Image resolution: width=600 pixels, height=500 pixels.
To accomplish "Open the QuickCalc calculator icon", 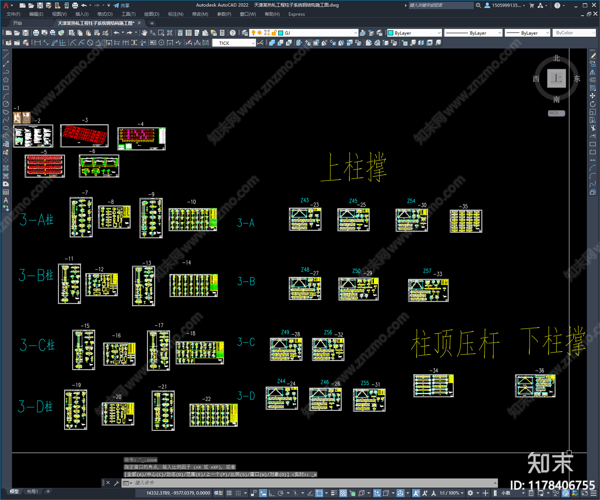I will (x=222, y=33).
